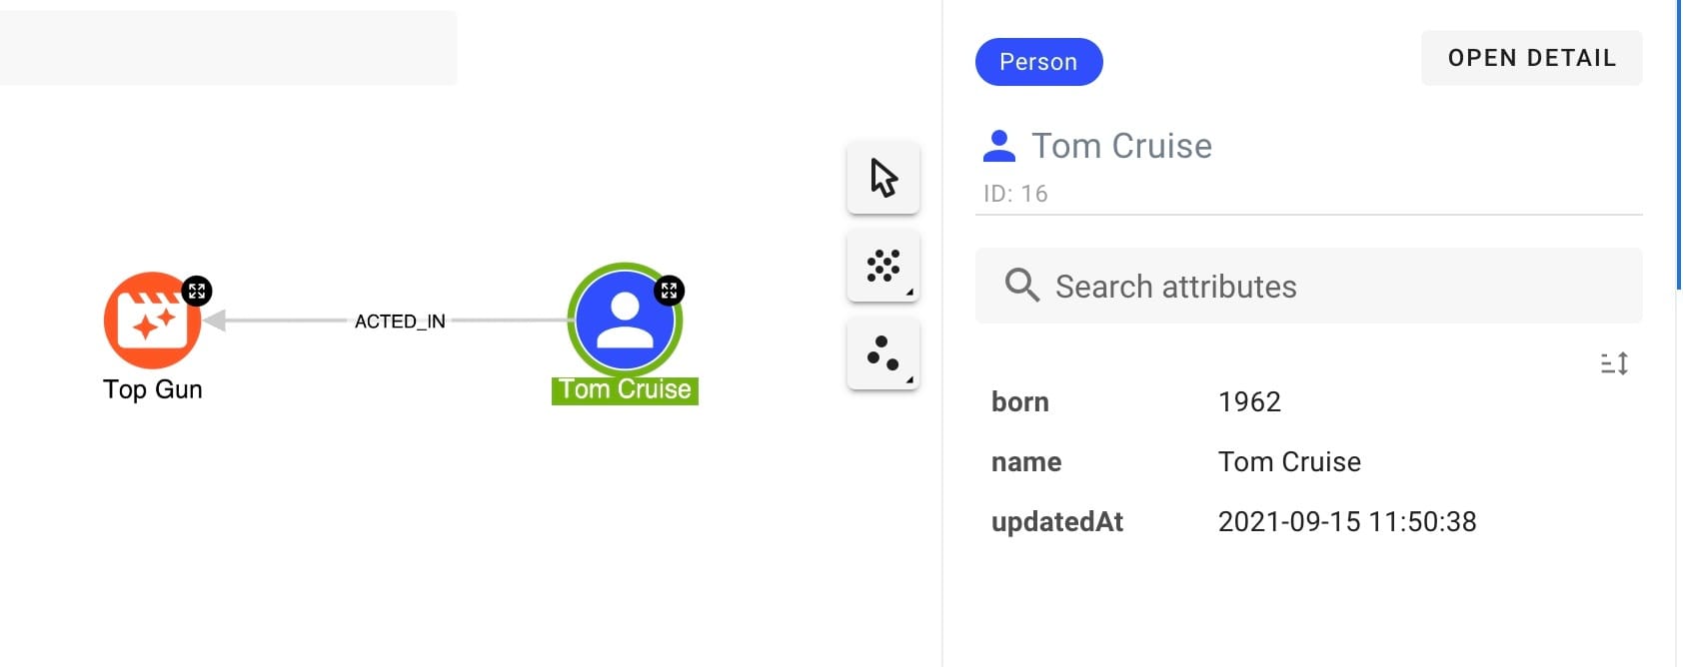Click the Tom Cruise person node

coord(625,321)
